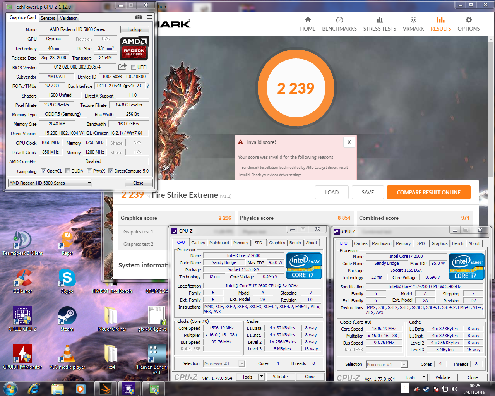495x396 pixels.
Task: Toggle the UEFI checkbox in GPU-Z
Action: (134, 67)
